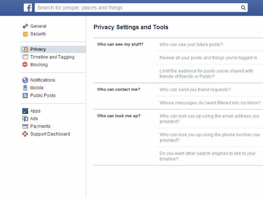Expand 'Who can send you friend requests?'
Viewport: 263px width, 197px height.
(195, 90)
